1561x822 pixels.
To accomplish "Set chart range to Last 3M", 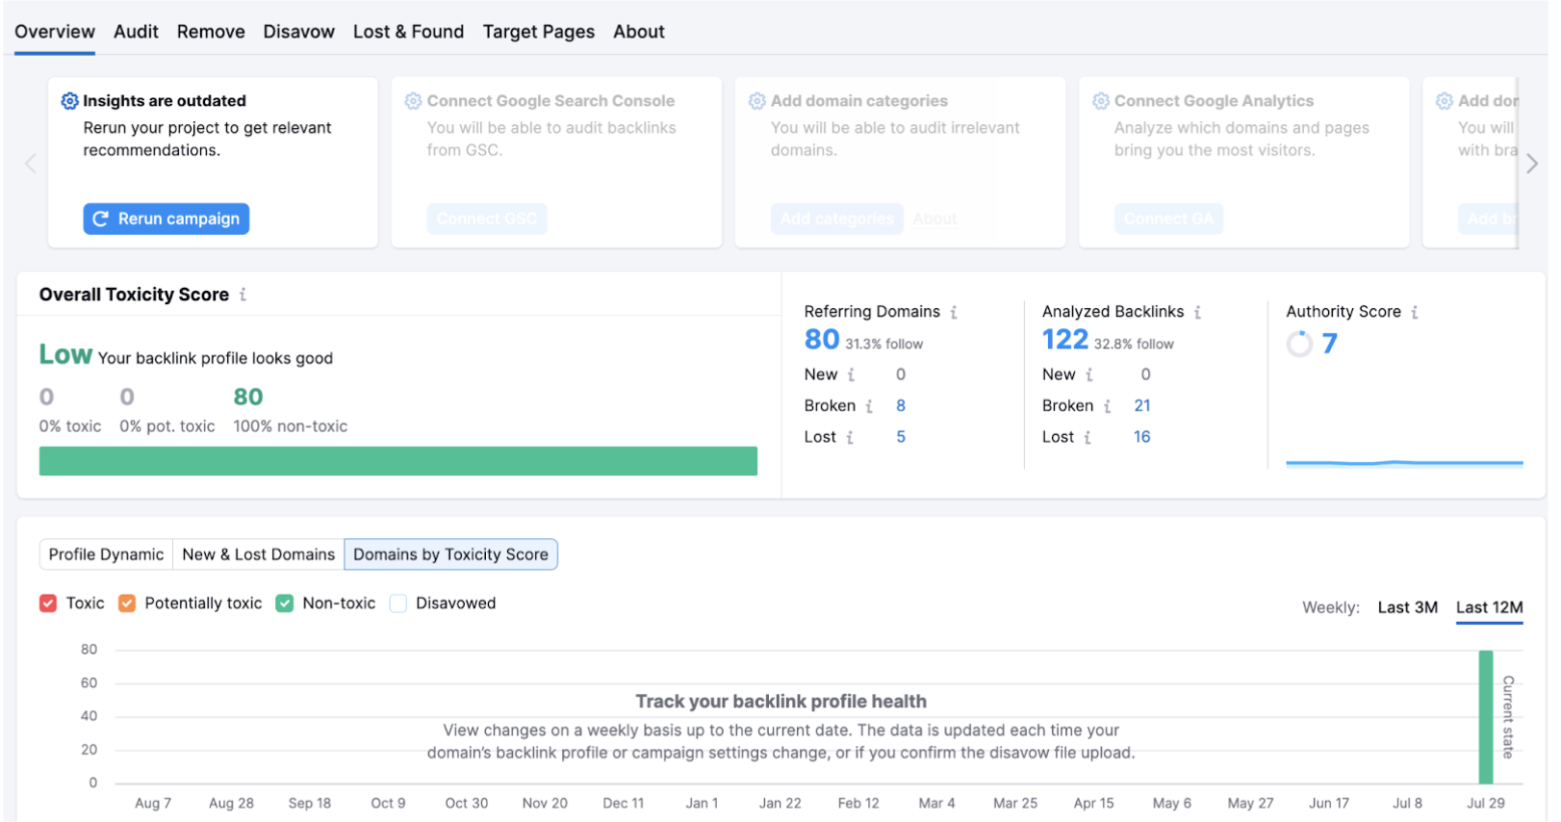I will click(x=1408, y=607).
